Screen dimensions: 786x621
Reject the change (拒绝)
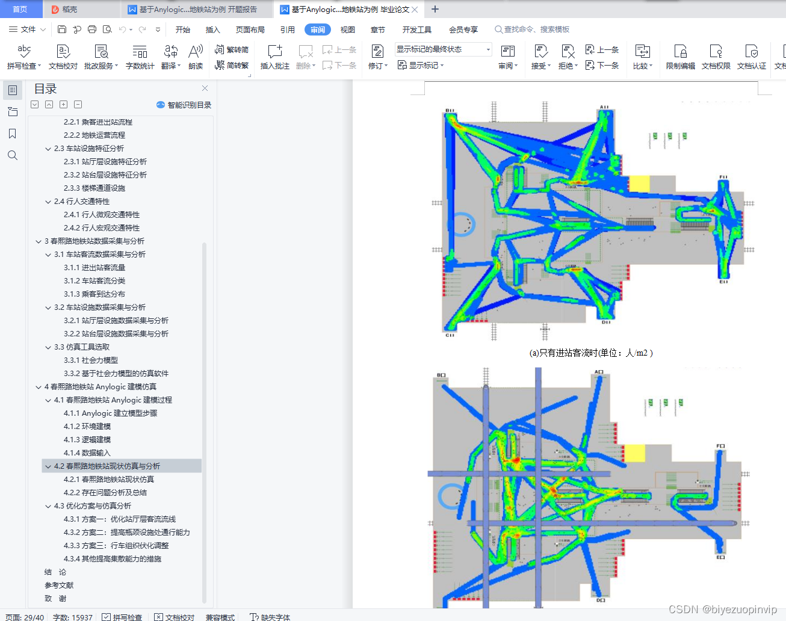tap(568, 57)
